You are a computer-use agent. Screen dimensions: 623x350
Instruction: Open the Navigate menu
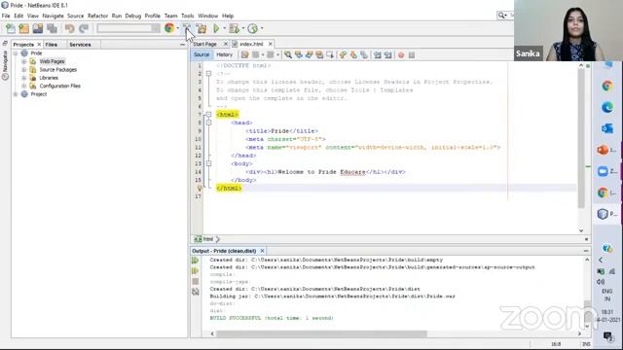(53, 16)
